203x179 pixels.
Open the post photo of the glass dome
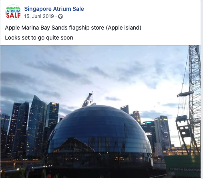(100, 111)
